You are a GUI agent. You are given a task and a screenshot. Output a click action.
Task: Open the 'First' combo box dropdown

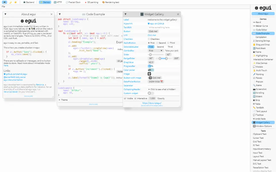coord(156,50)
